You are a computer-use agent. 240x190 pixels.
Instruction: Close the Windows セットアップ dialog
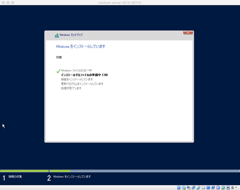188,33
